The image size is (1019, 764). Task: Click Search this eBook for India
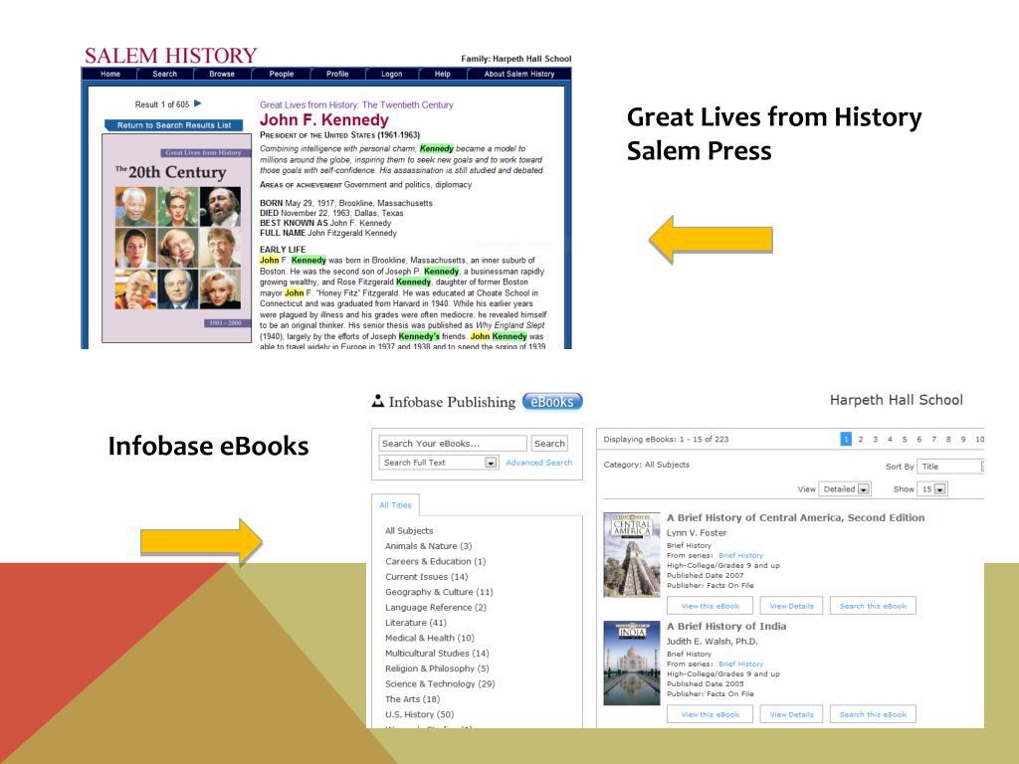click(873, 714)
